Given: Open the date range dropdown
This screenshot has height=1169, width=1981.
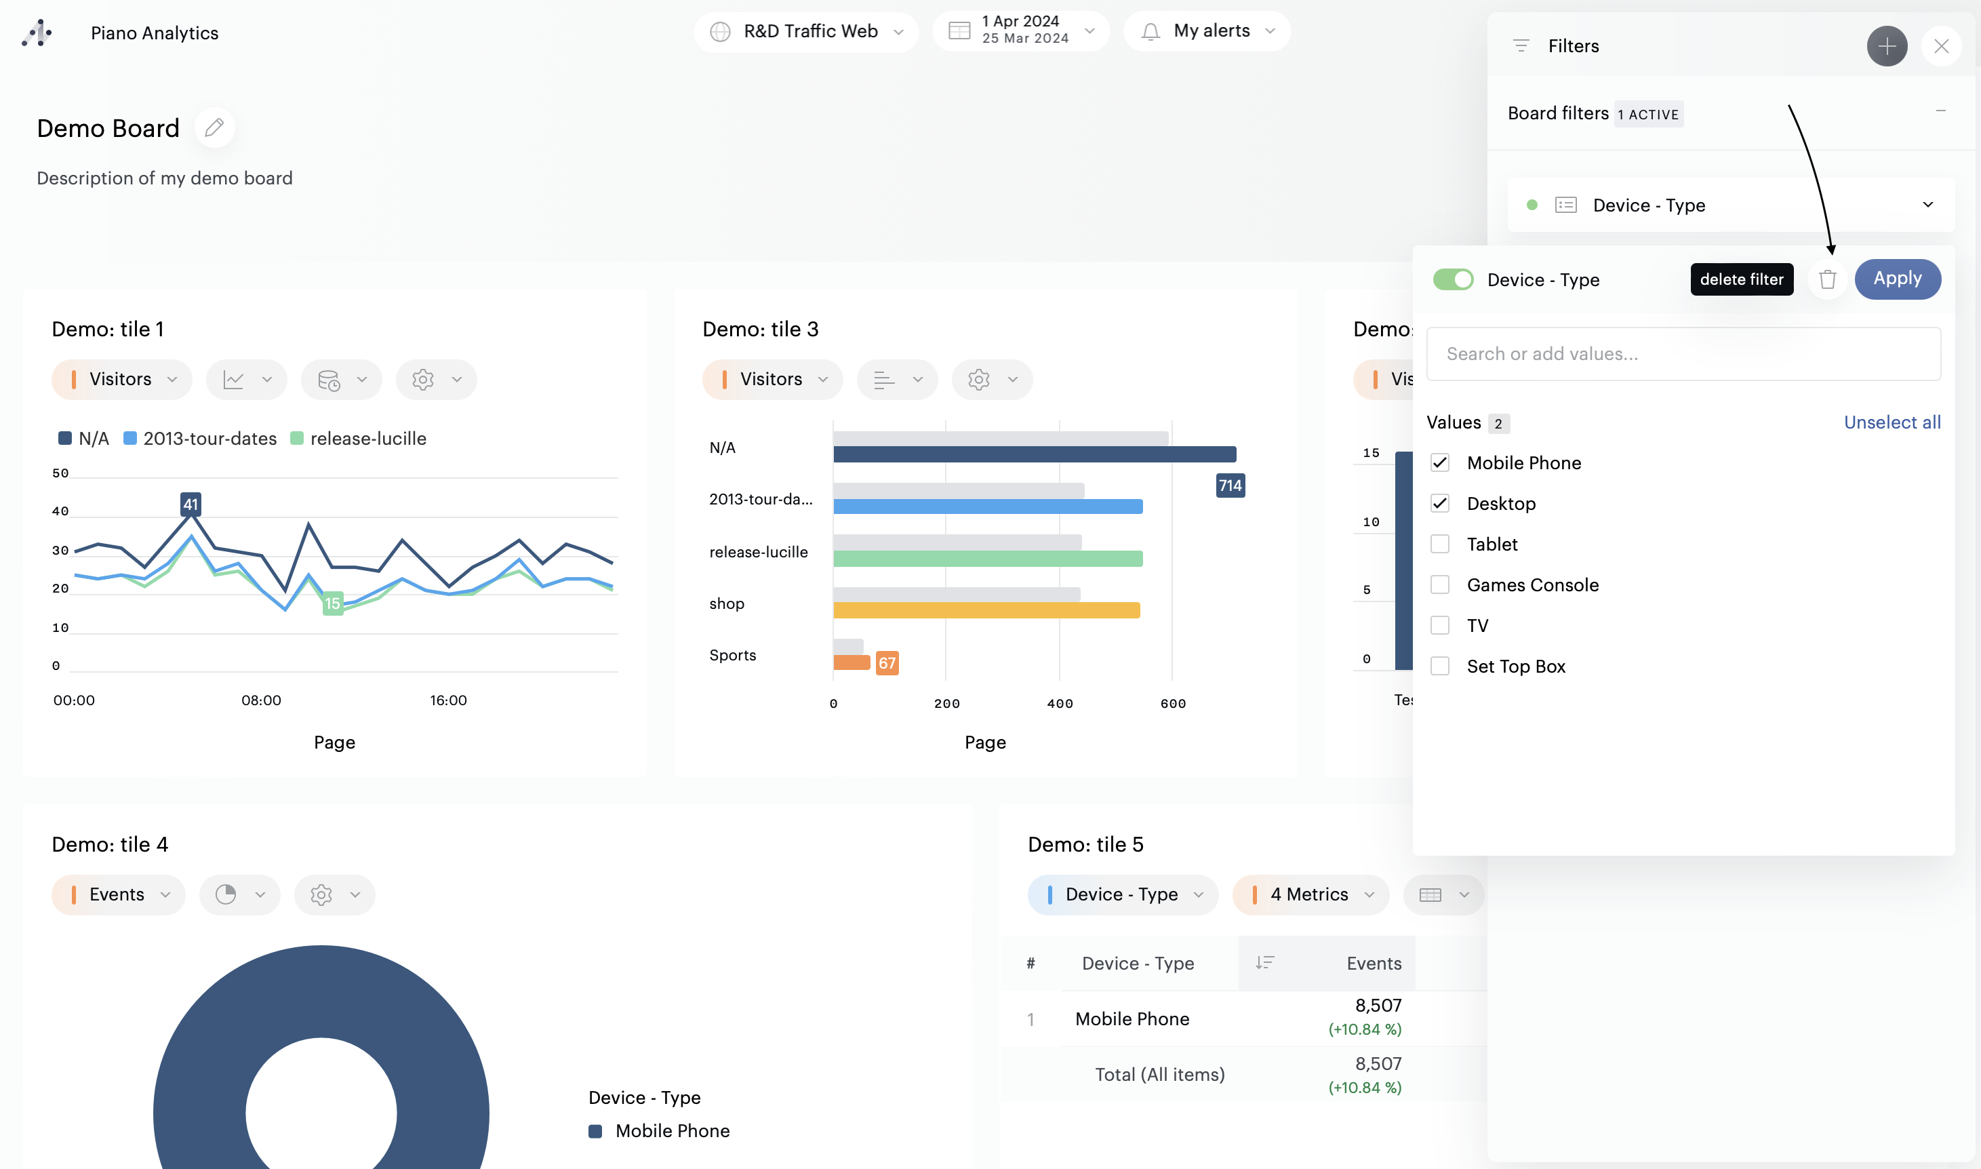Looking at the screenshot, I should pyautogui.click(x=1021, y=31).
